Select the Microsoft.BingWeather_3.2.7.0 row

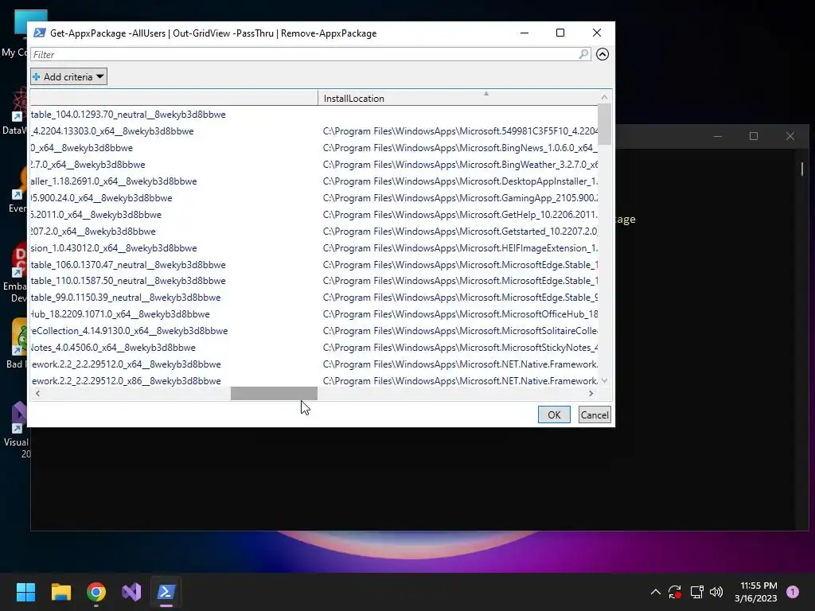(314, 164)
